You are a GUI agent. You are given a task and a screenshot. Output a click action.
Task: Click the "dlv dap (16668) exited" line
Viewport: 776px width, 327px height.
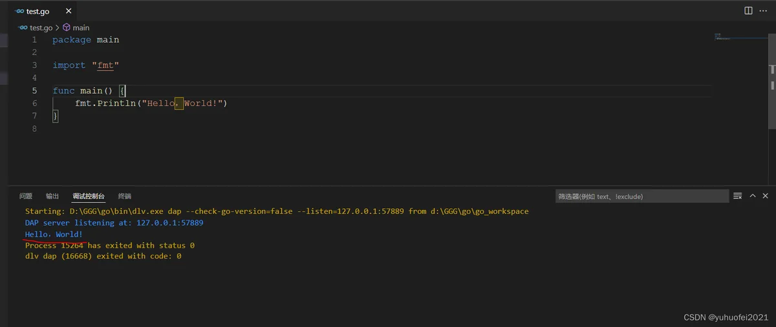(x=103, y=257)
